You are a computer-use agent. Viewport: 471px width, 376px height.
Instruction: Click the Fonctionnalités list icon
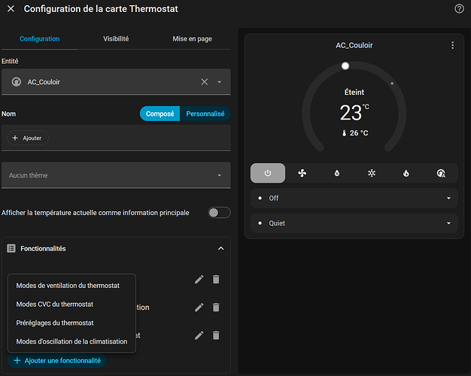coord(11,248)
